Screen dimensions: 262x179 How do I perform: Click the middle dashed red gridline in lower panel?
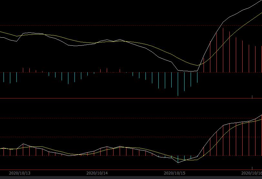(x=97, y=137)
